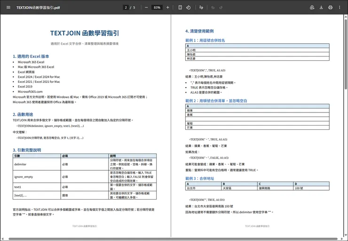
Task: Click the formula containing 'FALSE, A1:A5)'
Action: coord(209,158)
